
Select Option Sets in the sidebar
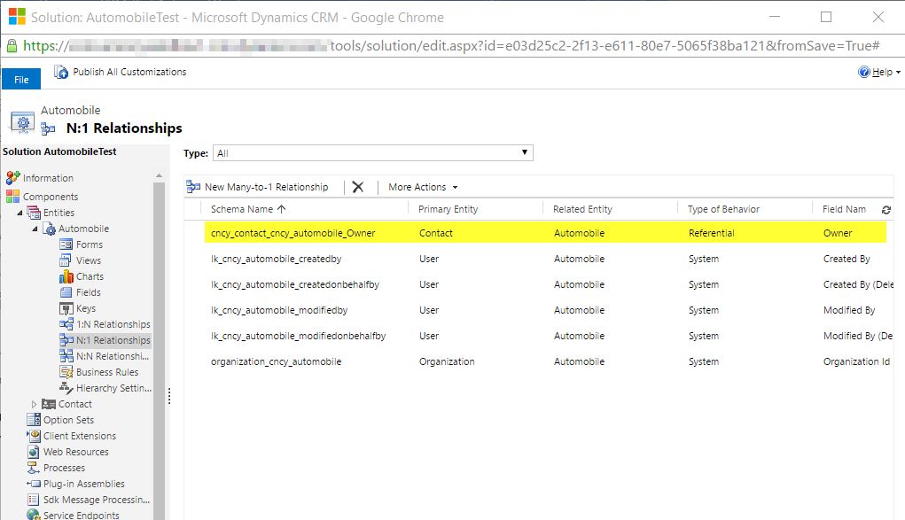(x=67, y=420)
